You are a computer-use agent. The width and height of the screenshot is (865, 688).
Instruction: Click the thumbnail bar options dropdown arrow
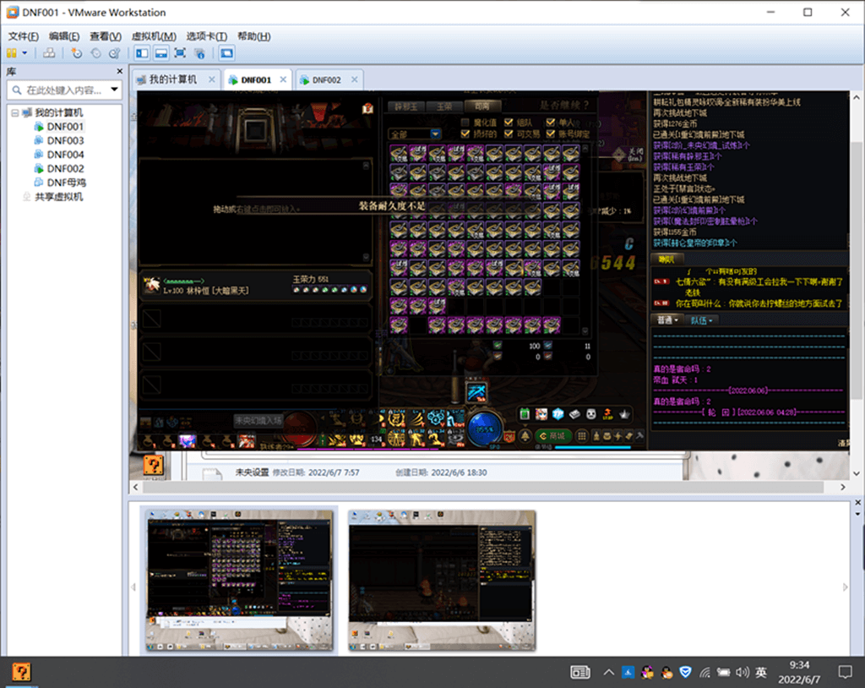click(858, 514)
